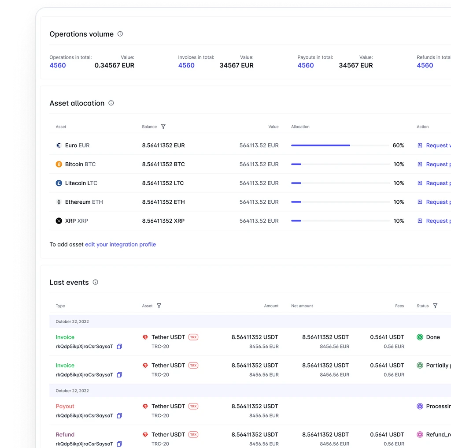Image resolution: width=451 pixels, height=448 pixels.
Task: Click info icon beside Last events
Action: pos(96,282)
